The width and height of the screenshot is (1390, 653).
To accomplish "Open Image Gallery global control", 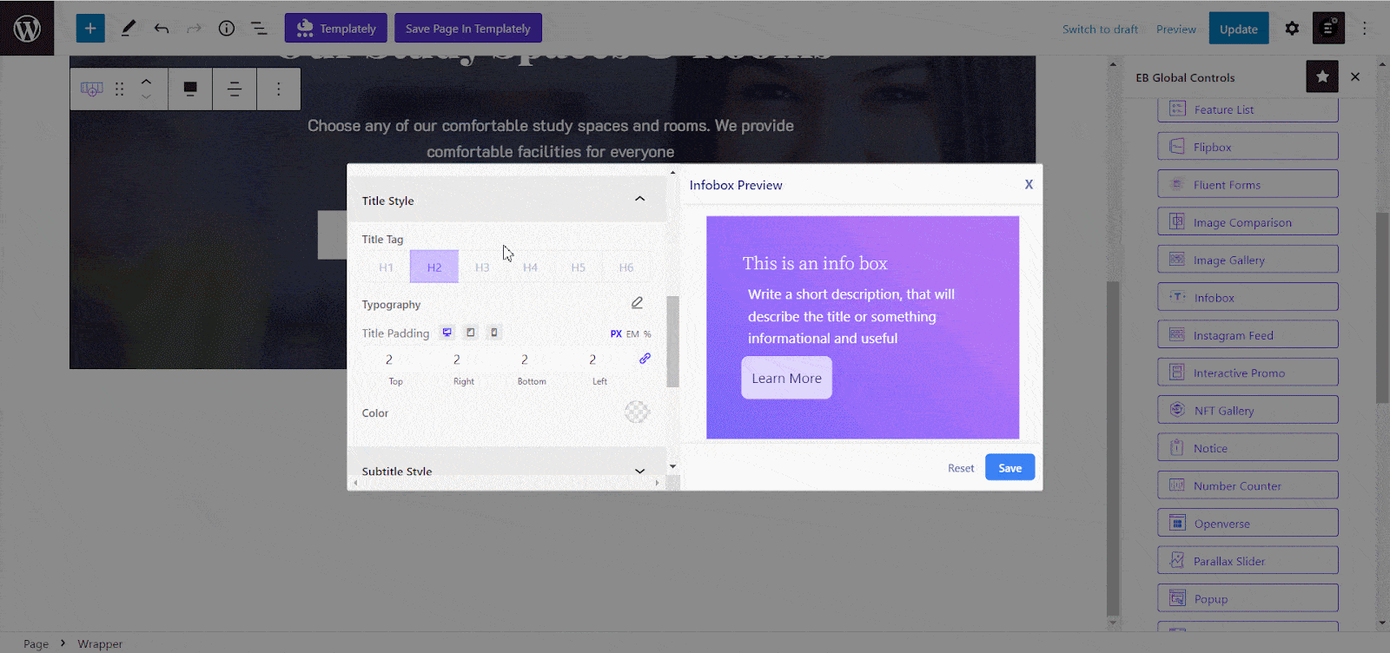I will tap(1248, 260).
